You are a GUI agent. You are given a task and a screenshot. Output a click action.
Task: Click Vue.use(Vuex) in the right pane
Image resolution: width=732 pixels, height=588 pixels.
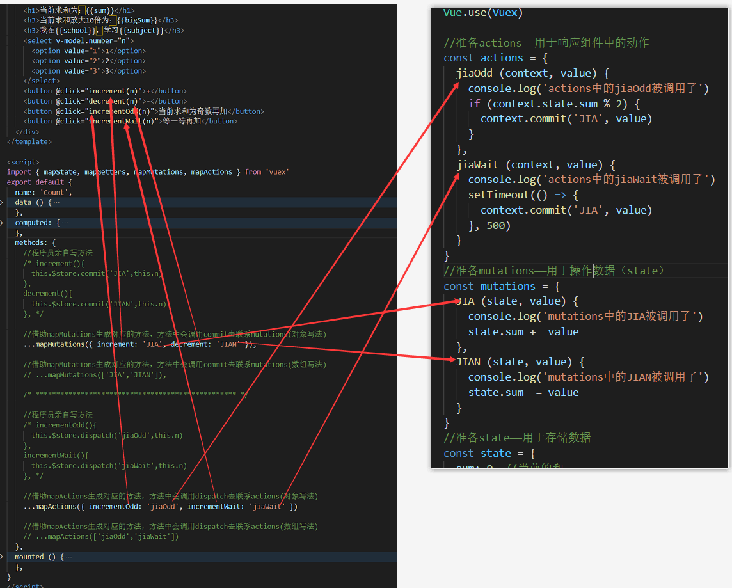coord(483,13)
